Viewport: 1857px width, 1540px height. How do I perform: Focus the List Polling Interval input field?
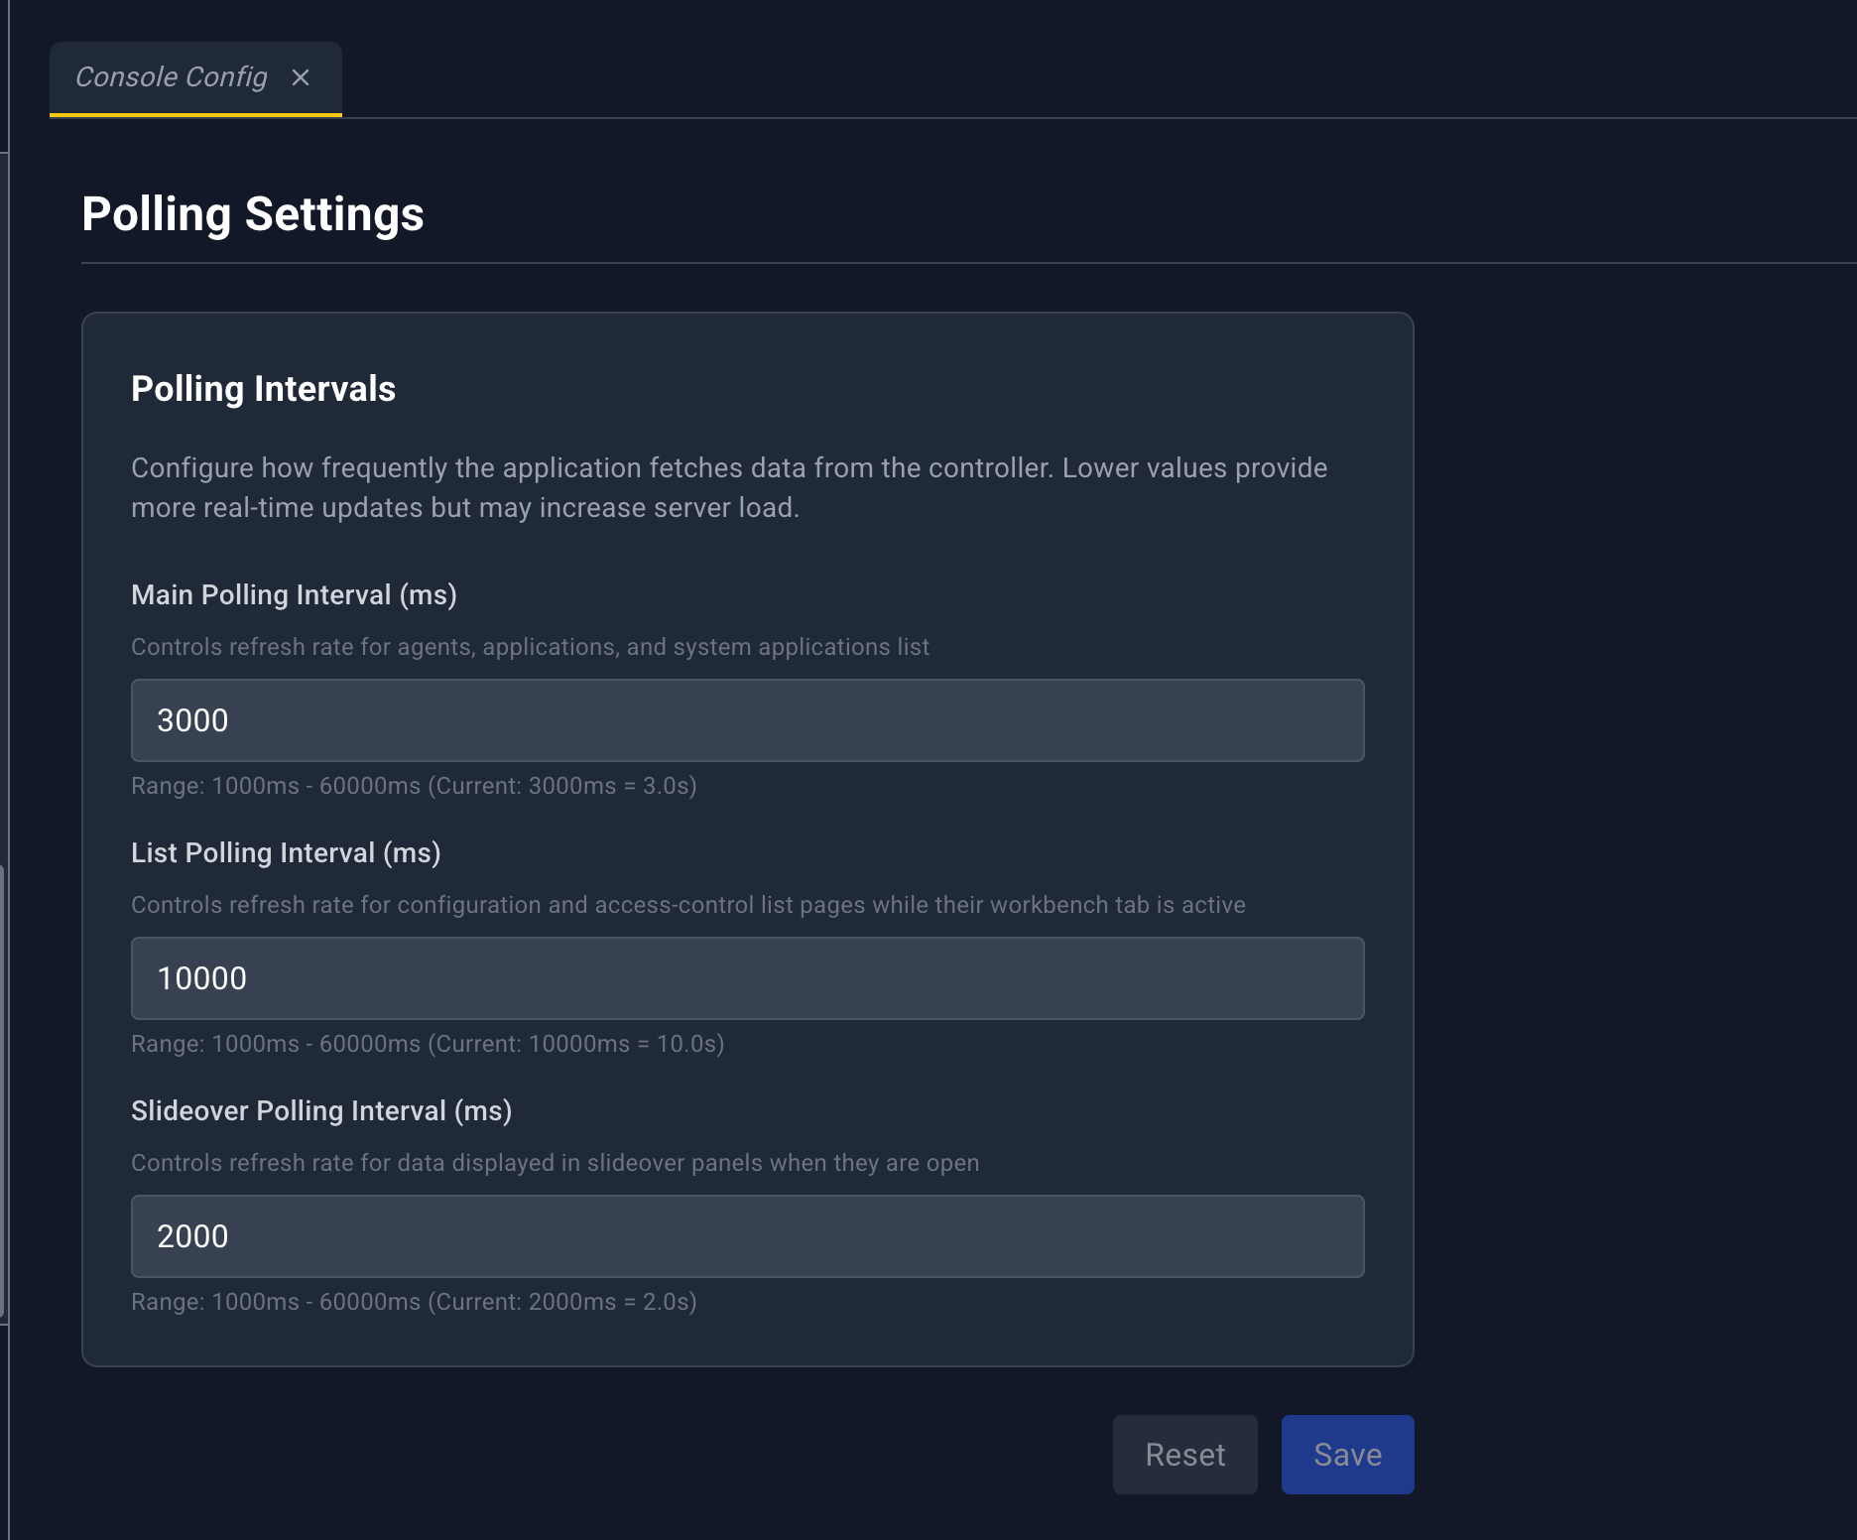(x=747, y=978)
